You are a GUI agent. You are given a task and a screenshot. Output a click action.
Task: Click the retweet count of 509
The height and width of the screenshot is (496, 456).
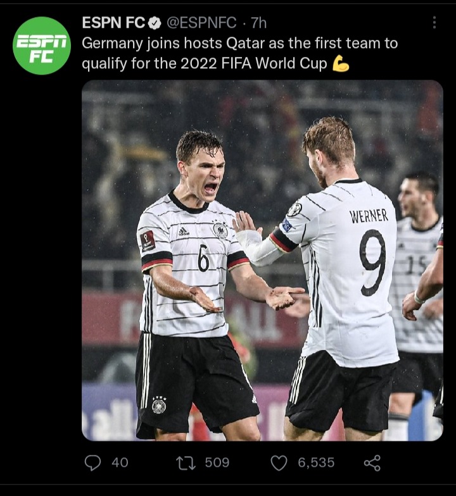click(x=217, y=463)
